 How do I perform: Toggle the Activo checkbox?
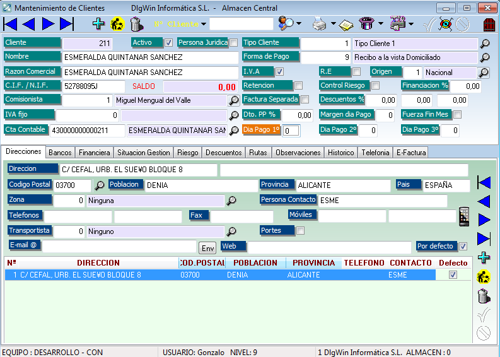(169, 42)
